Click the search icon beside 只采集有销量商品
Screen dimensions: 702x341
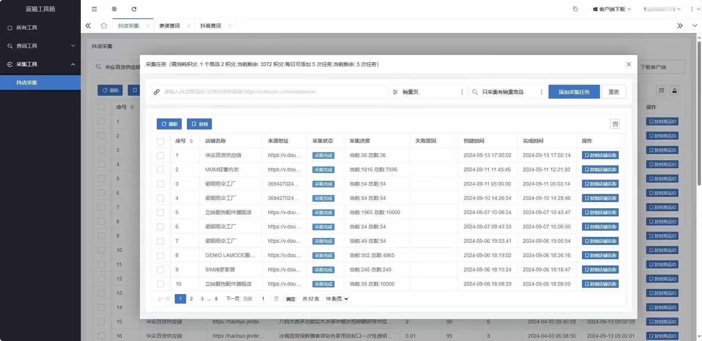point(475,92)
